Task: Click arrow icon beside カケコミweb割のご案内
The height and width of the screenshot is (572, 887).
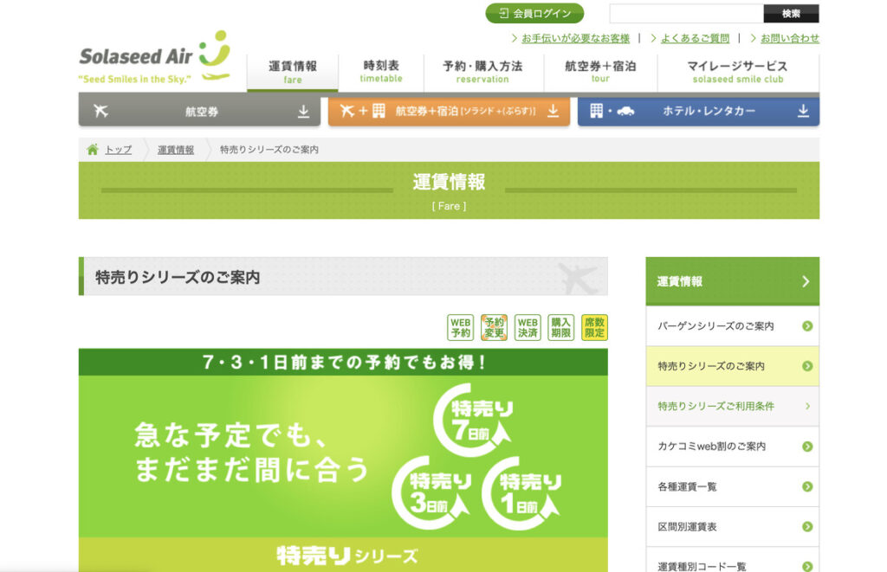Action: click(807, 447)
